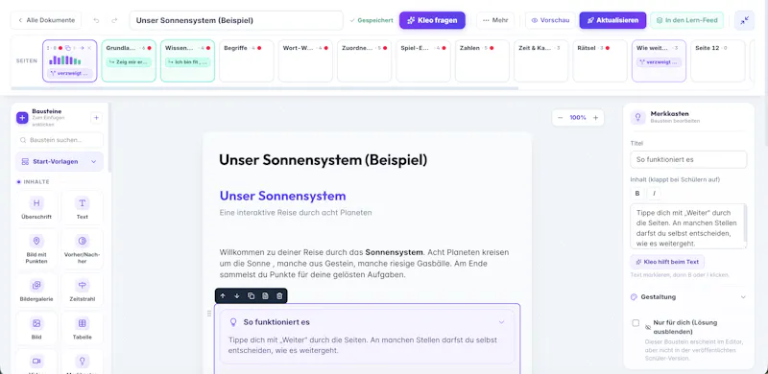768x374 pixels.
Task: Move first page right with arrow icon
Action: [x=82, y=48]
